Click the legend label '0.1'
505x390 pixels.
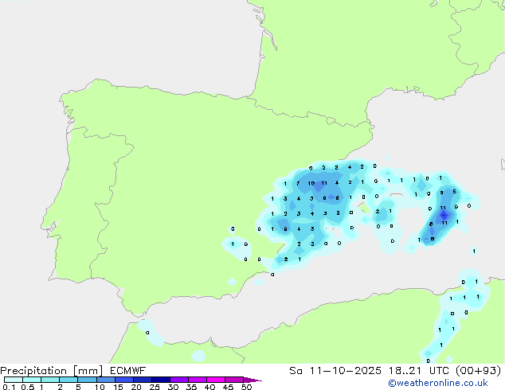click(x=9, y=387)
